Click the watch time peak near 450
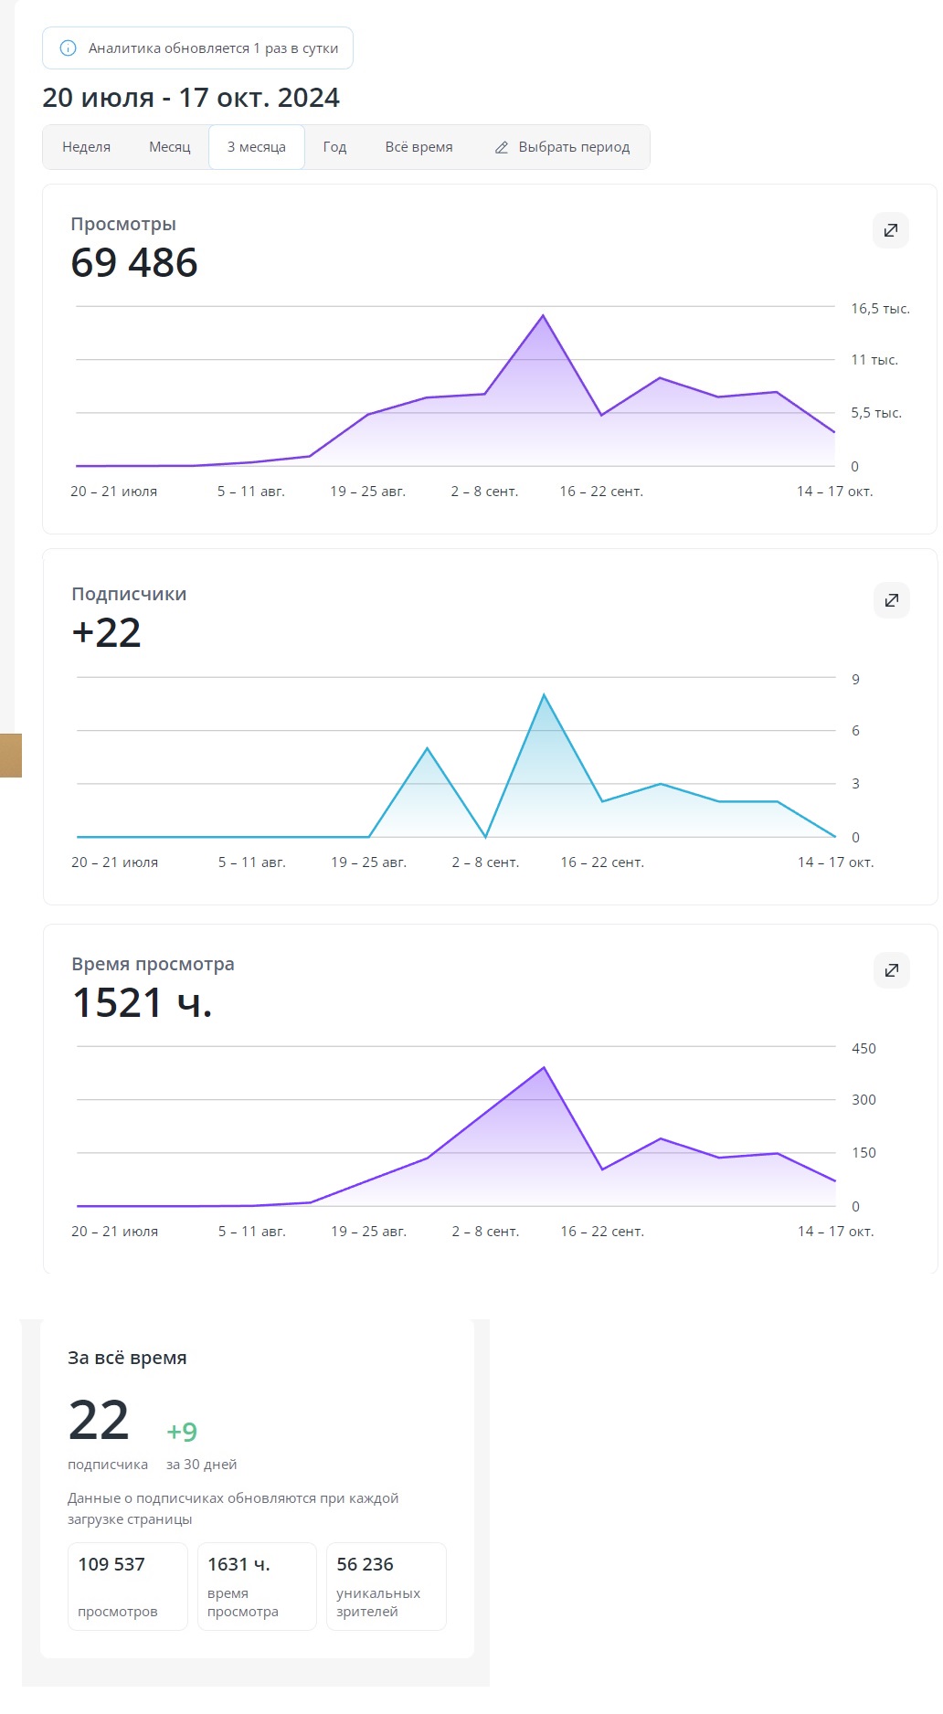 [544, 1067]
